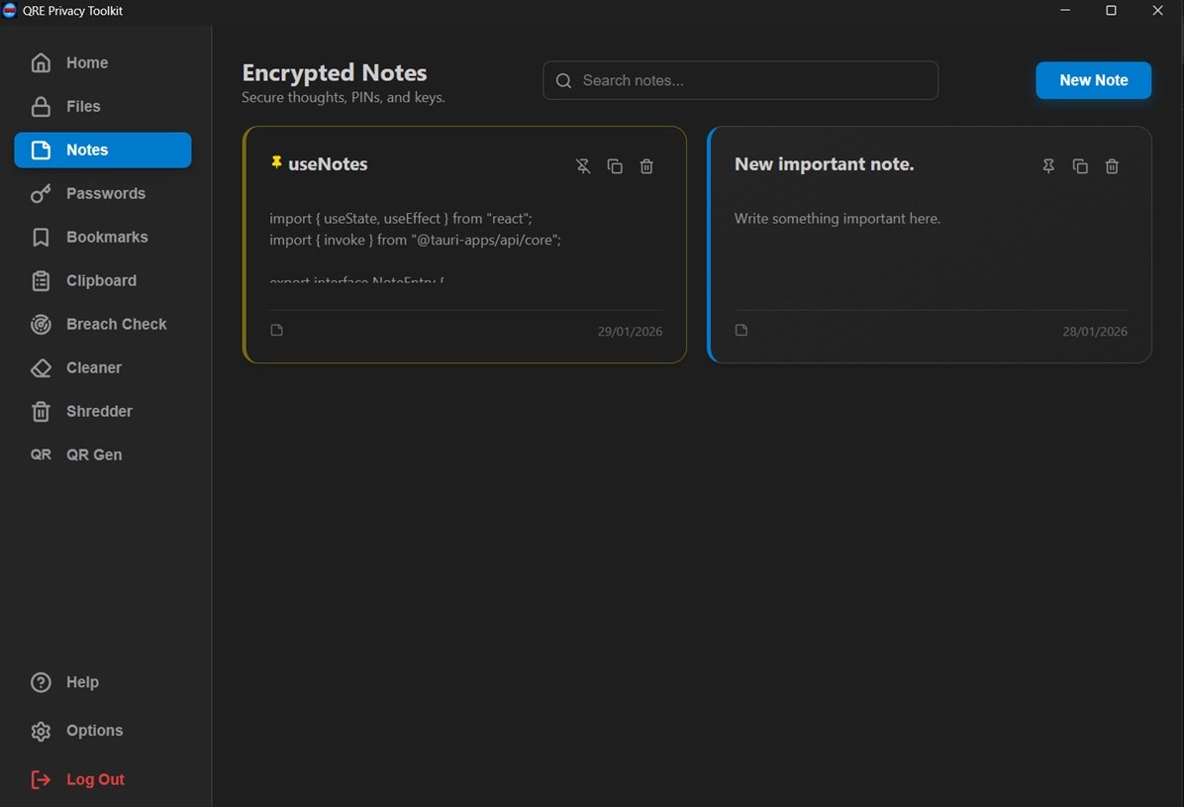The height and width of the screenshot is (807, 1184).
Task: Create a New Note
Action: pyautogui.click(x=1093, y=80)
